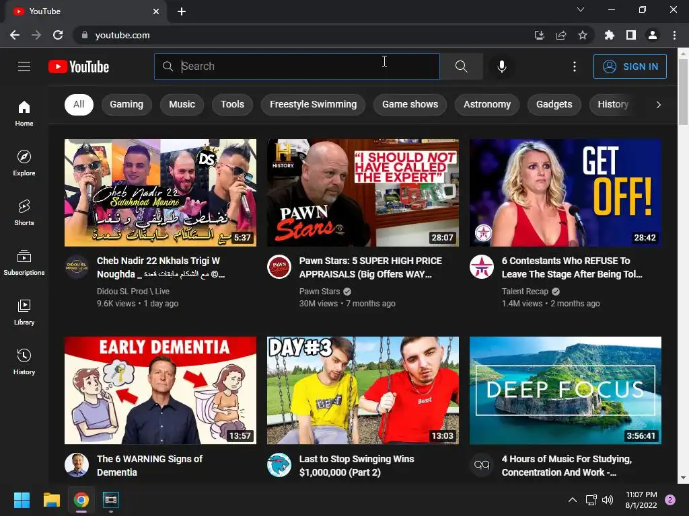Open Chrome three-dot menu
This screenshot has height=516, width=689.
point(674,35)
